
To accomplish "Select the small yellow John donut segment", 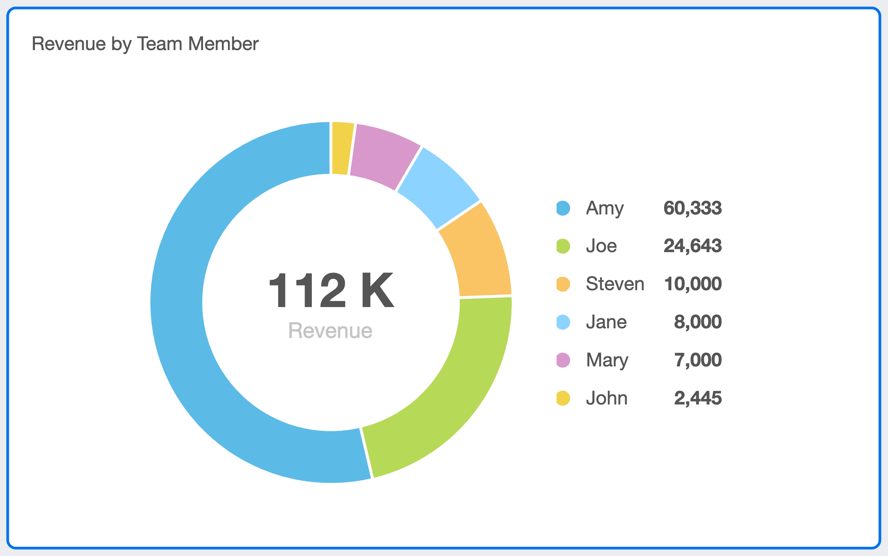I will click(341, 148).
